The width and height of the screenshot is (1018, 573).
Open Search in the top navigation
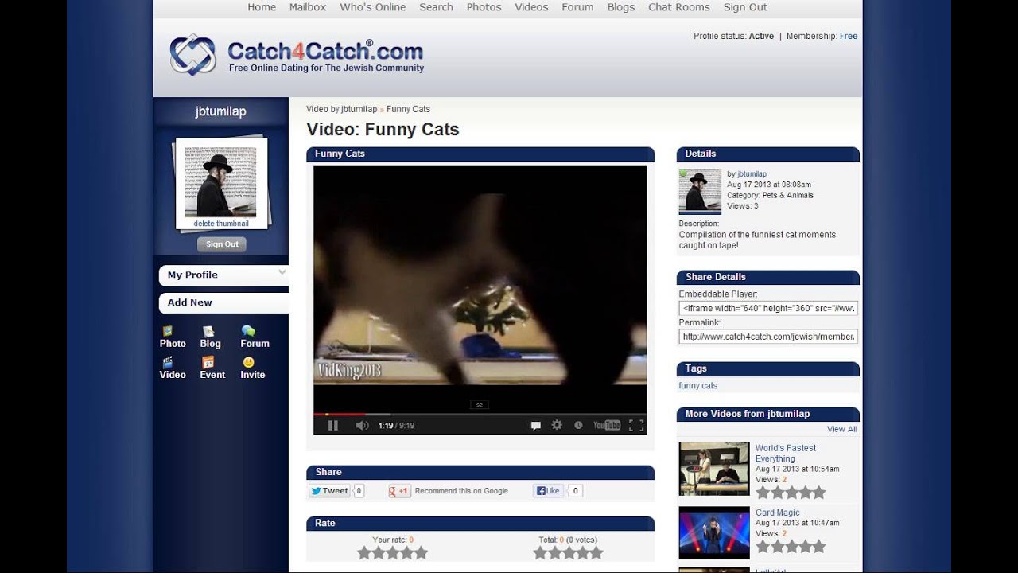(436, 7)
